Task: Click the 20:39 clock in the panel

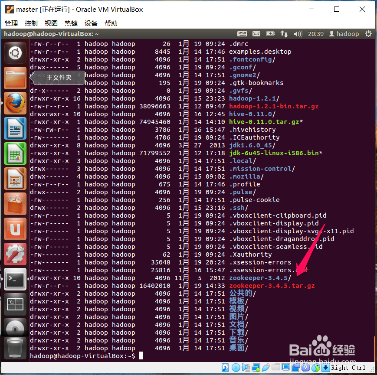Action: pos(316,34)
